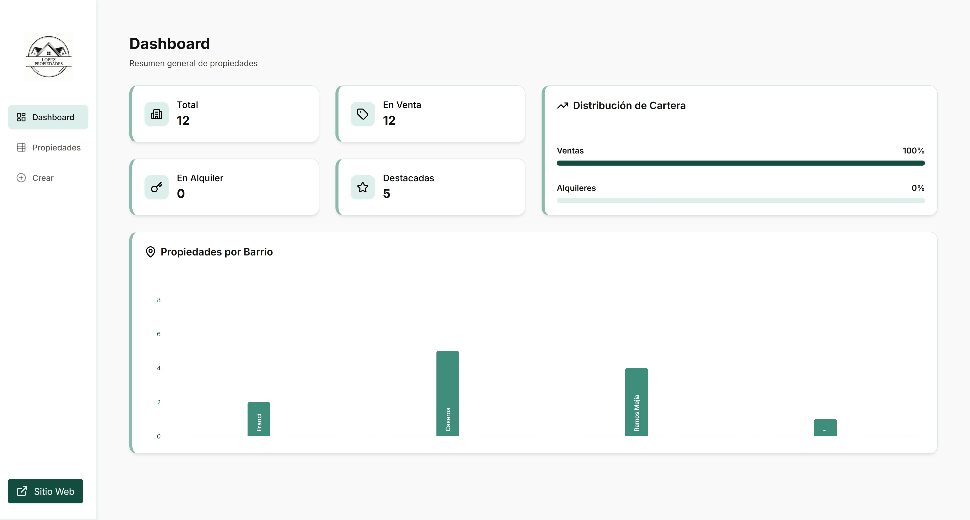Click the y-axis label 4
This screenshot has height=520, width=970.
[159, 368]
